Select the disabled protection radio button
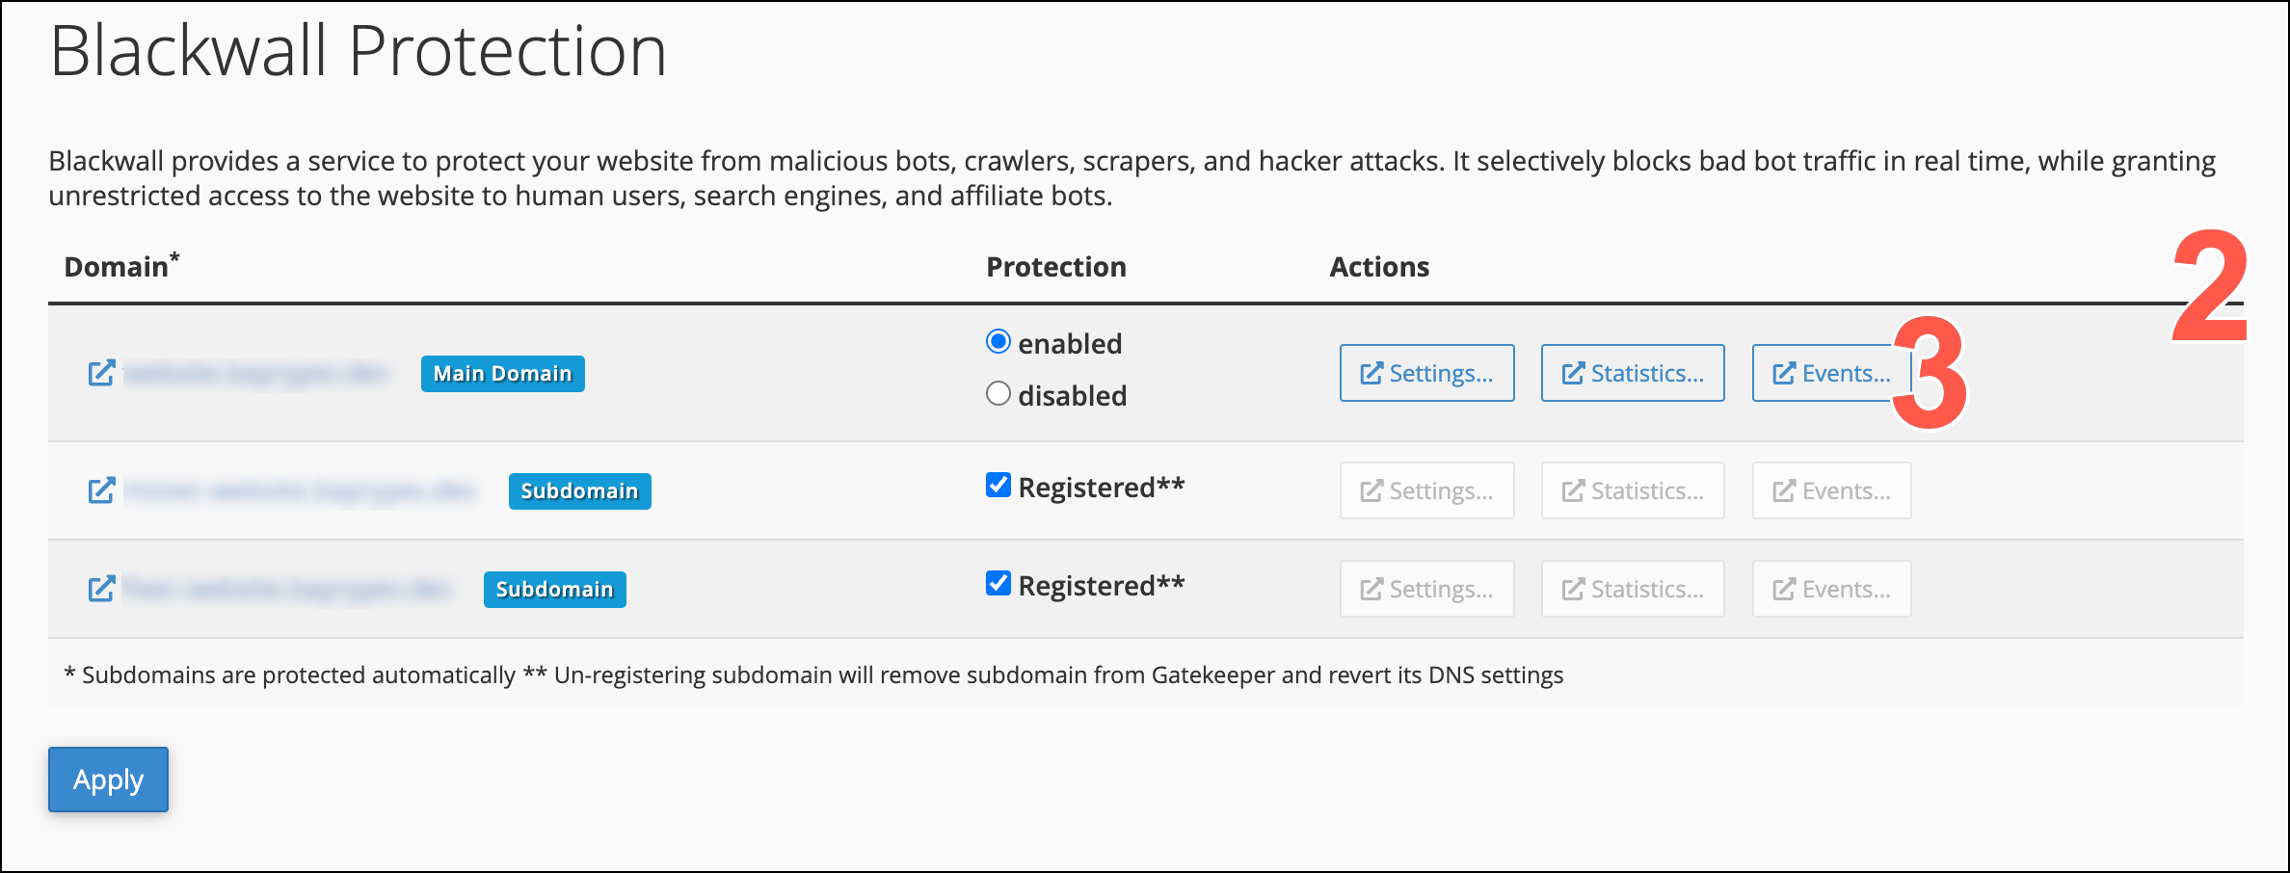 tap(999, 394)
